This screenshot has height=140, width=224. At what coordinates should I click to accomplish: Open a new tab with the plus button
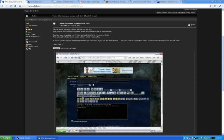(184, 2)
